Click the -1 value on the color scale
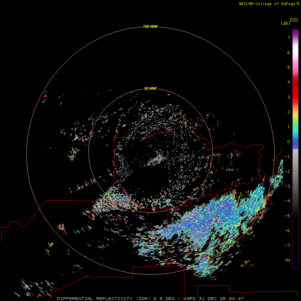301x301 pixels. [287, 157]
